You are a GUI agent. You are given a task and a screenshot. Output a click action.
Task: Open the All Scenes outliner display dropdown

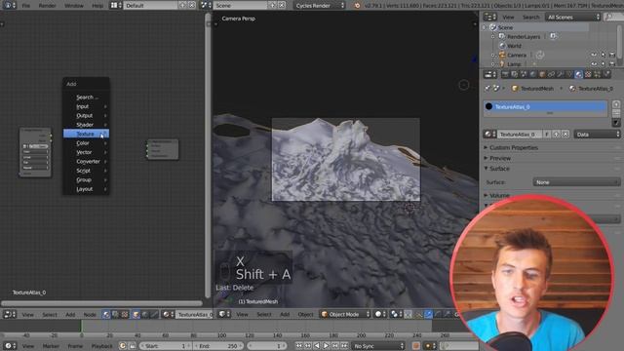(x=572, y=18)
